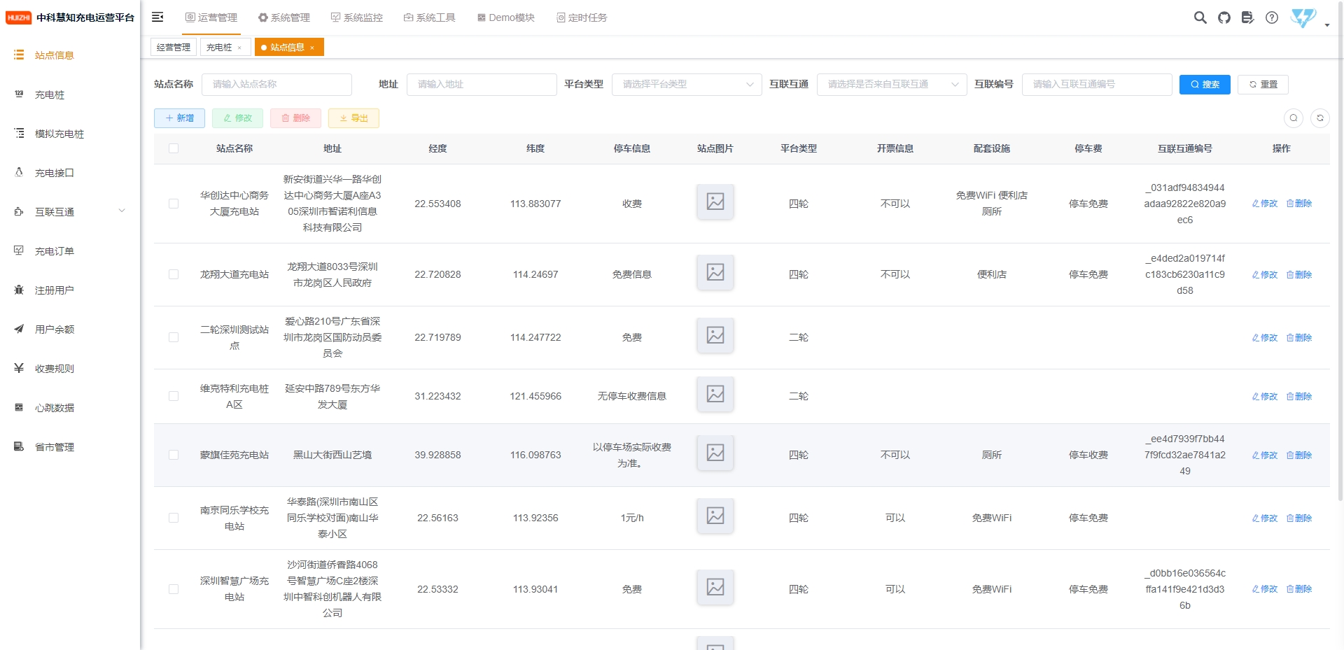This screenshot has height=650, width=1344.
Task: Click the 站点信息 sidebar icon
Action: 19,55
